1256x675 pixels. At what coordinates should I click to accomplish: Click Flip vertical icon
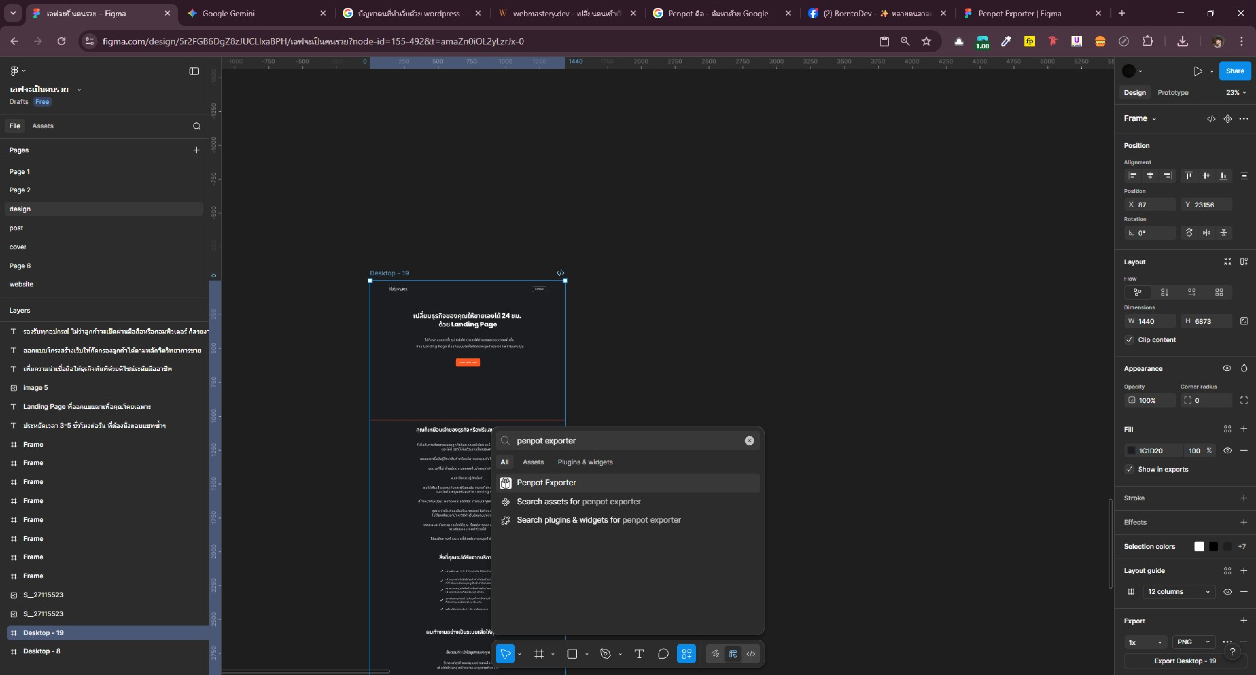tap(1224, 233)
